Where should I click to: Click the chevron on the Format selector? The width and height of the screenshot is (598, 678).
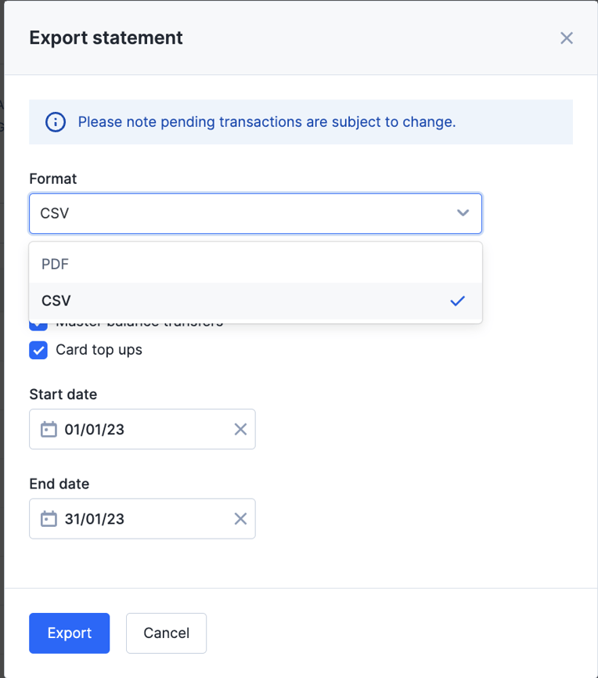pyautogui.click(x=462, y=212)
